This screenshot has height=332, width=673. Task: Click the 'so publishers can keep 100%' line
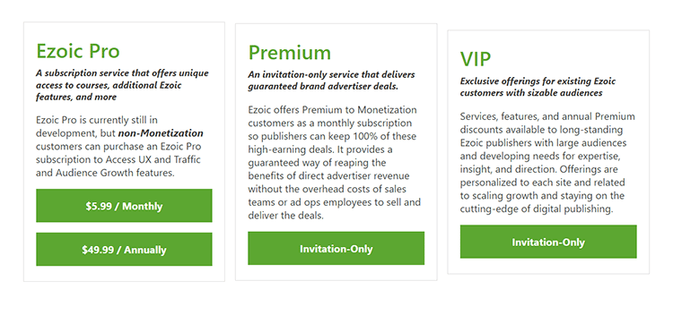pyautogui.click(x=332, y=137)
